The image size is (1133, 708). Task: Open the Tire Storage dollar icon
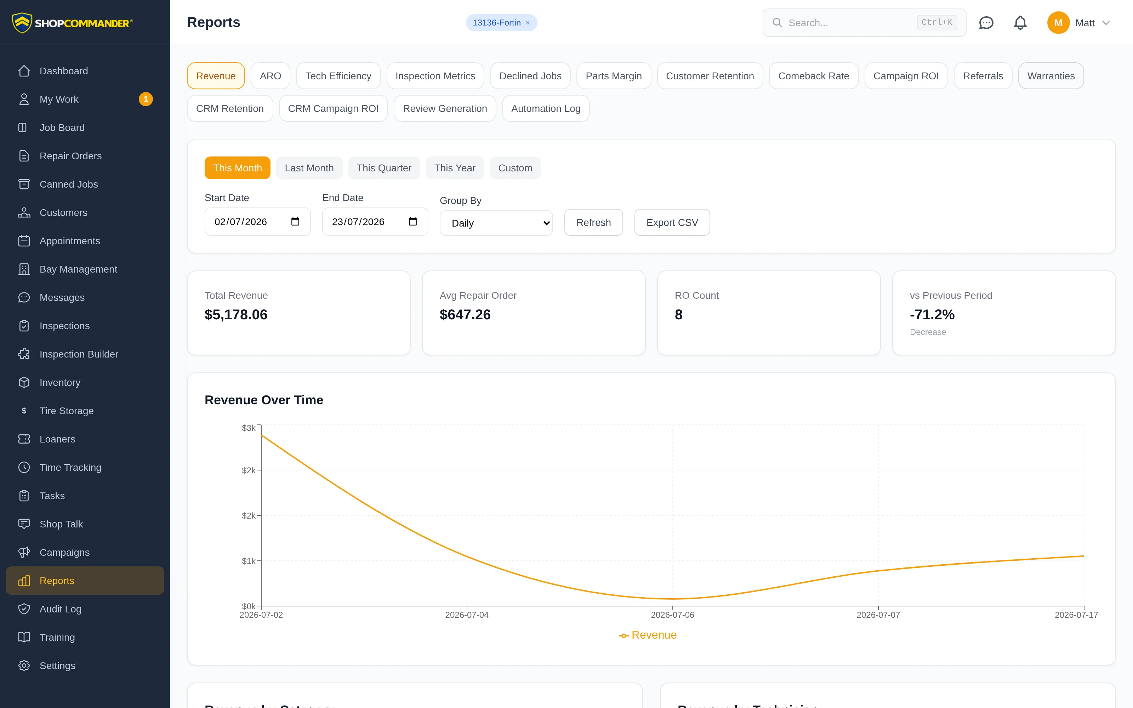(x=24, y=411)
